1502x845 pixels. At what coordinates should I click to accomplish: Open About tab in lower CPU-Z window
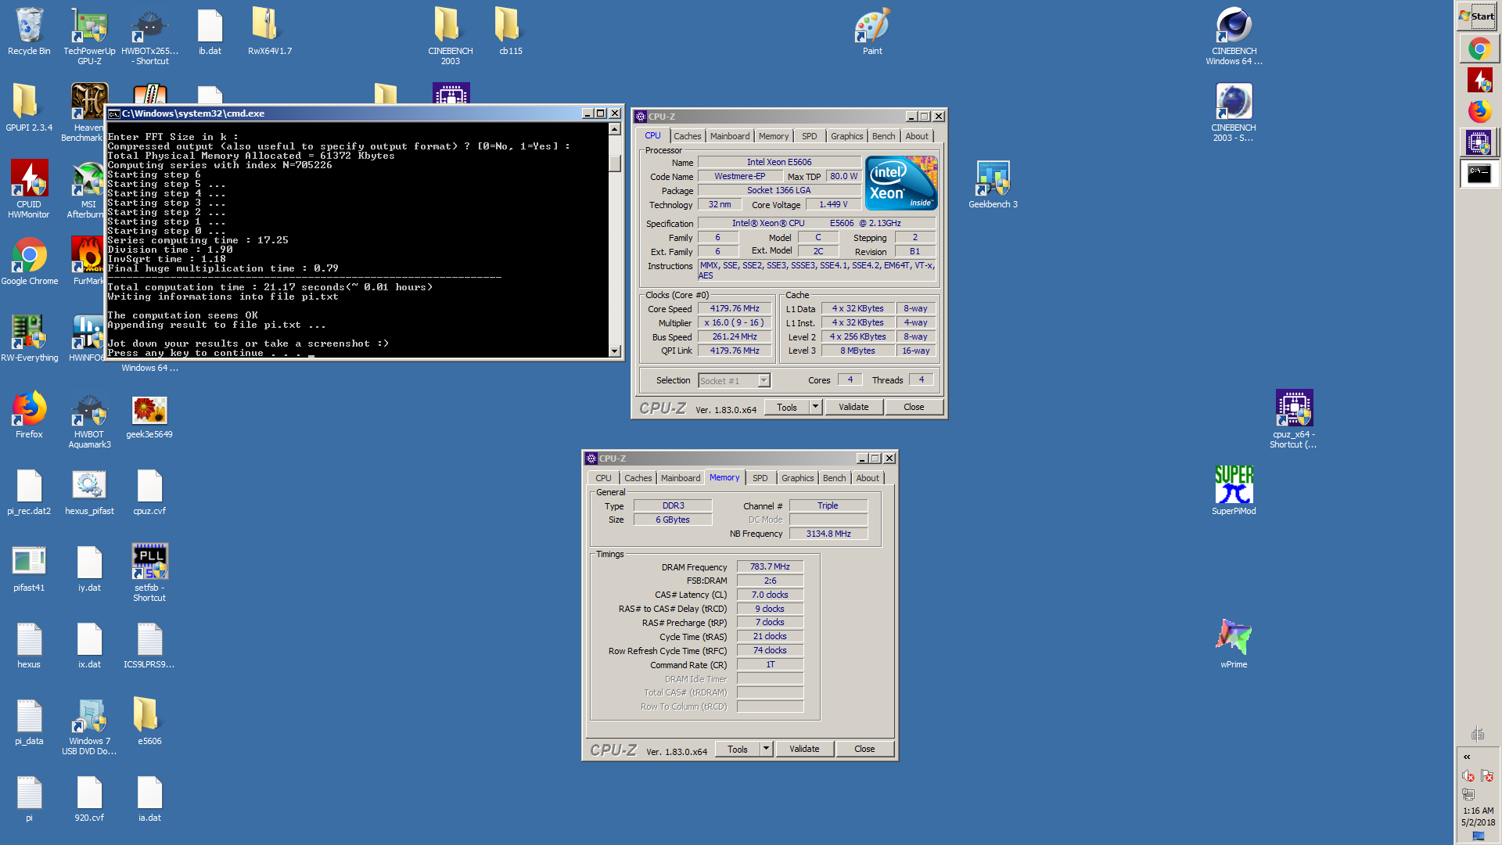868,478
